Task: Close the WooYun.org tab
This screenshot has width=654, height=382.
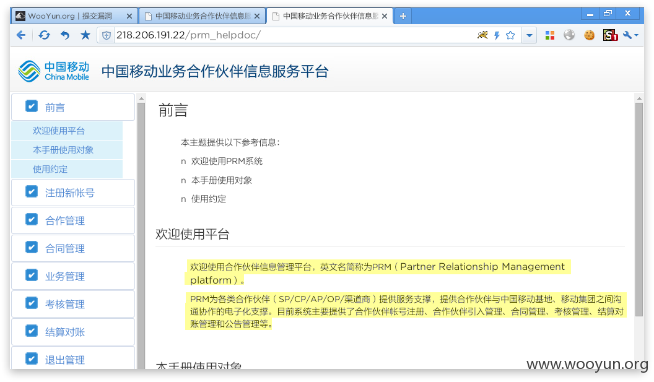Action: (129, 16)
